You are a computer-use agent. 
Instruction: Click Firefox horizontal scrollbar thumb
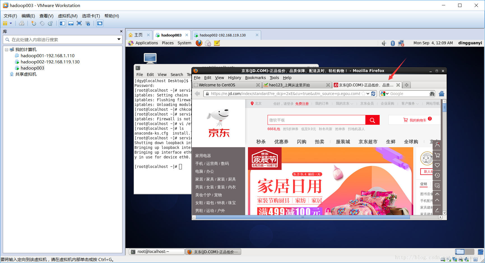(x=303, y=217)
